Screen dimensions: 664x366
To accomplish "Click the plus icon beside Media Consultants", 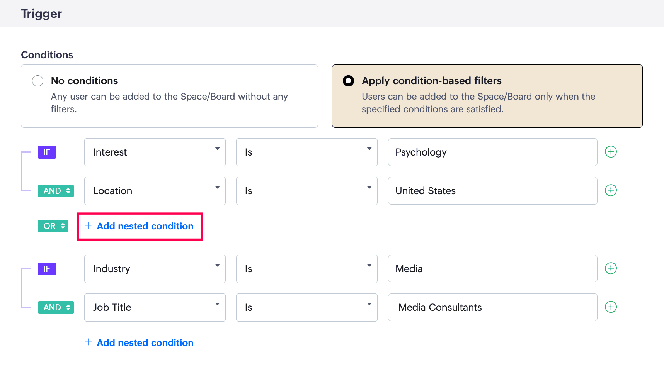I will coord(611,307).
